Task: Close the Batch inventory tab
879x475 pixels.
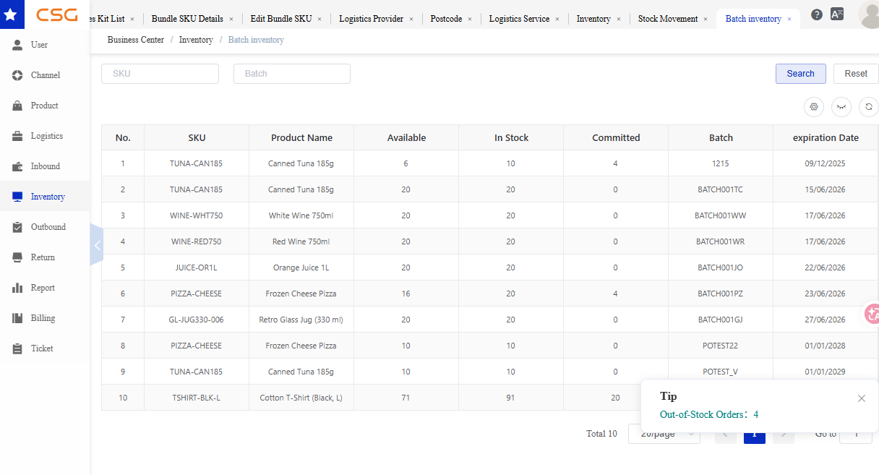Action: pos(789,19)
